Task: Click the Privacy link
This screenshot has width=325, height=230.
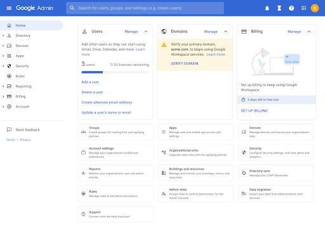Action: coord(25,140)
